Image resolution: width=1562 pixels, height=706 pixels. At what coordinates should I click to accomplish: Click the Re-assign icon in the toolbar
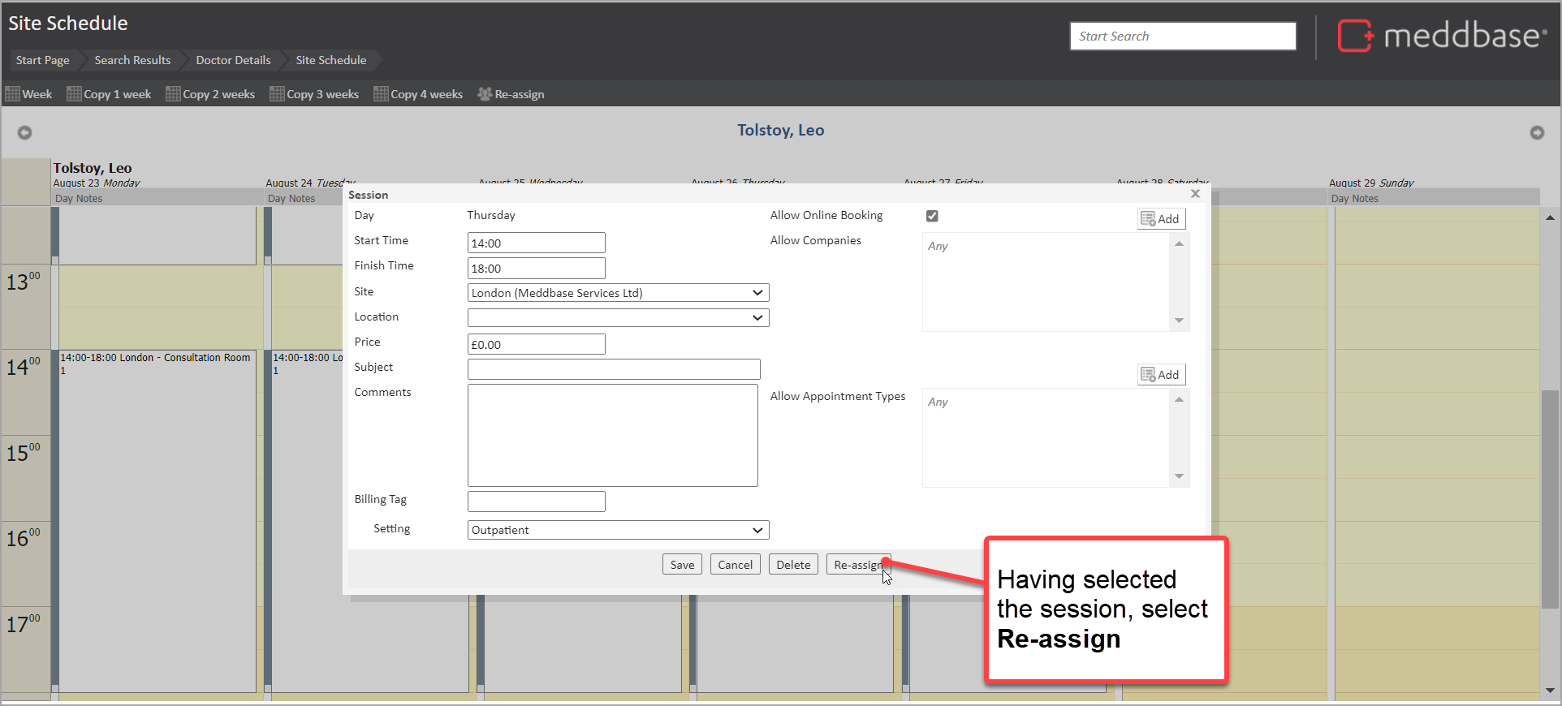[485, 94]
